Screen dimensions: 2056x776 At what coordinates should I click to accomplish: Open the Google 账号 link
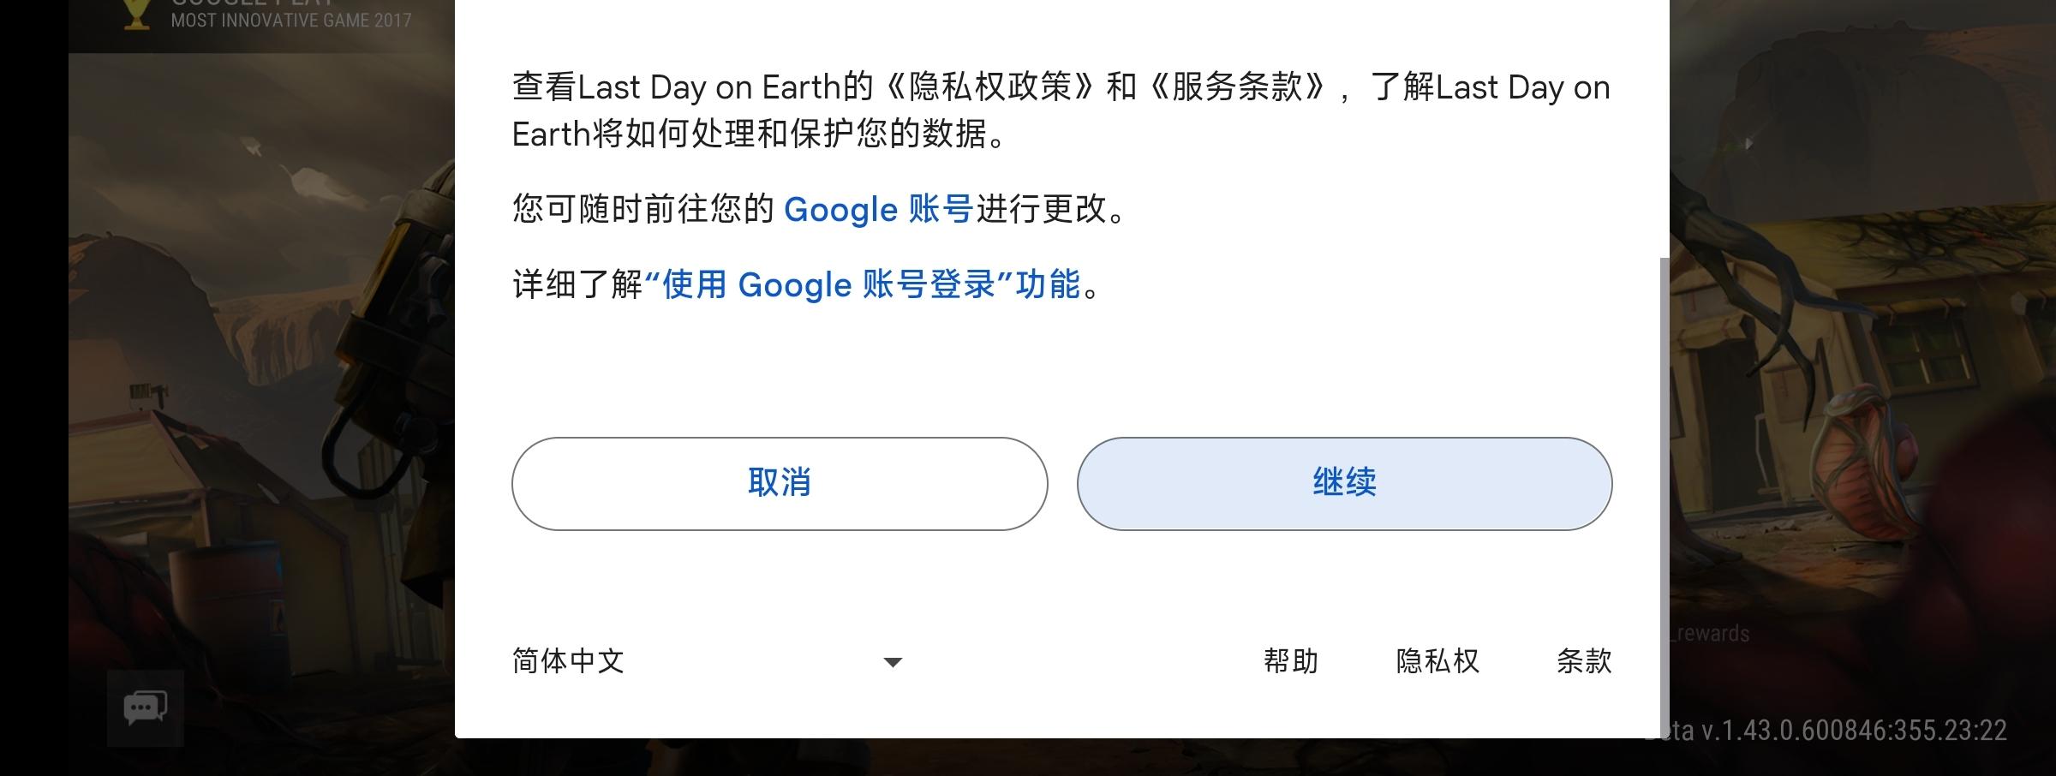coord(877,209)
